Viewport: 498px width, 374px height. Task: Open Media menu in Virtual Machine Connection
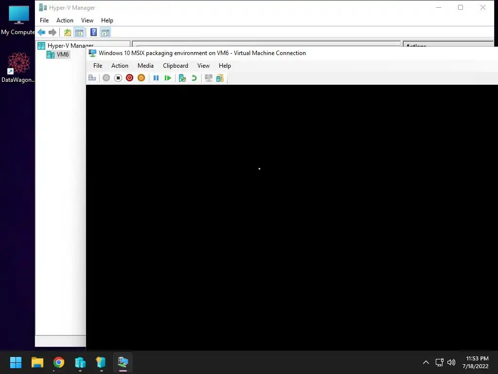click(x=145, y=66)
